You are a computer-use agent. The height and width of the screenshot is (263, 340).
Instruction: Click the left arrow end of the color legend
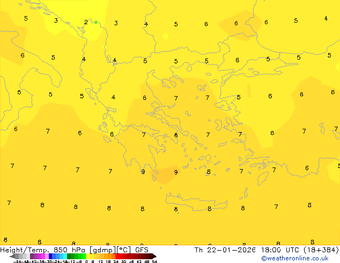12,257
